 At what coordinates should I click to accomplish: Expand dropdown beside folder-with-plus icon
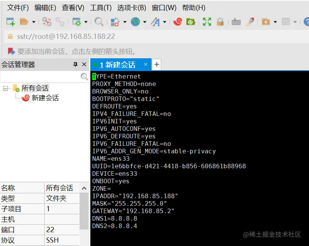(275, 22)
